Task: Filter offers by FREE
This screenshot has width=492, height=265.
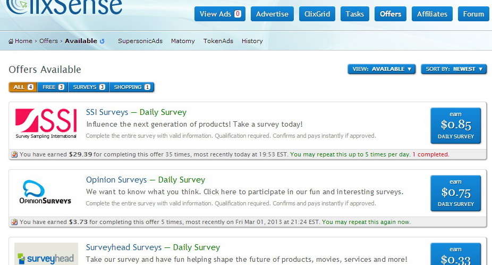Action: 53,87
